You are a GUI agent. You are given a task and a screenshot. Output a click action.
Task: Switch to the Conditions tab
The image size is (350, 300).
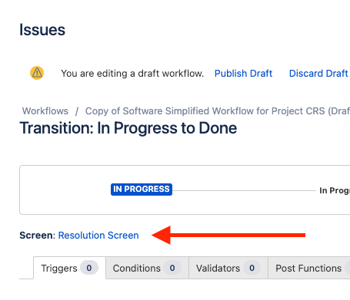click(148, 268)
